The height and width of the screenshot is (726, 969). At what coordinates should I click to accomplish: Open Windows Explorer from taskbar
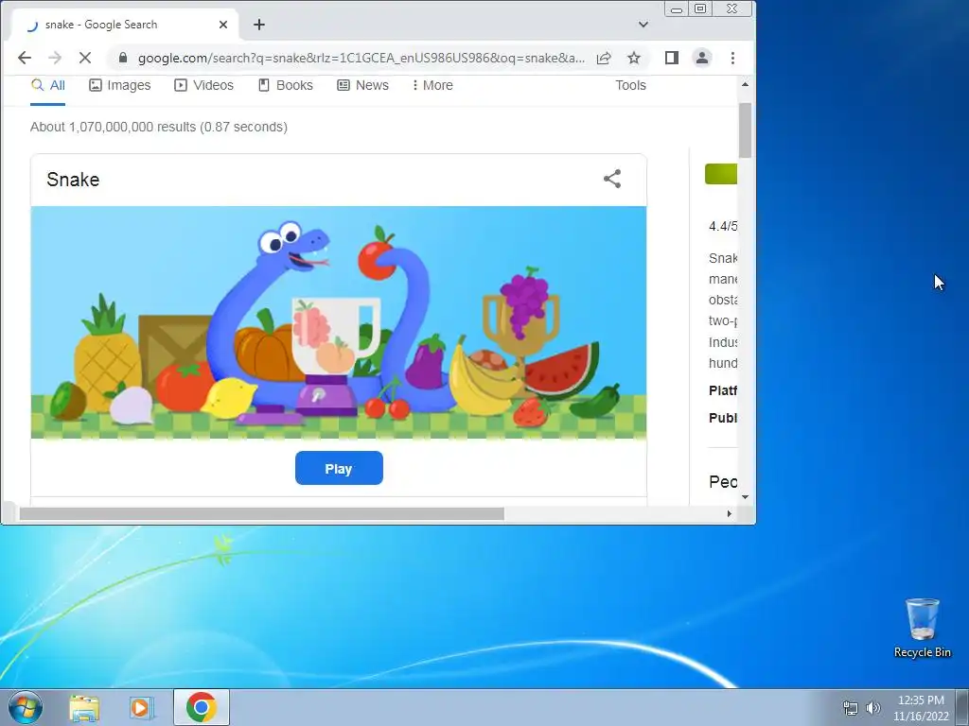coord(84,707)
